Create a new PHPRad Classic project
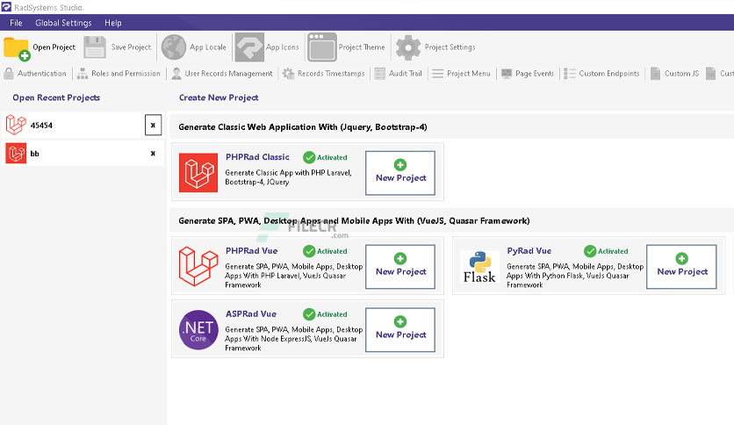The height and width of the screenshot is (425, 734). pos(400,173)
